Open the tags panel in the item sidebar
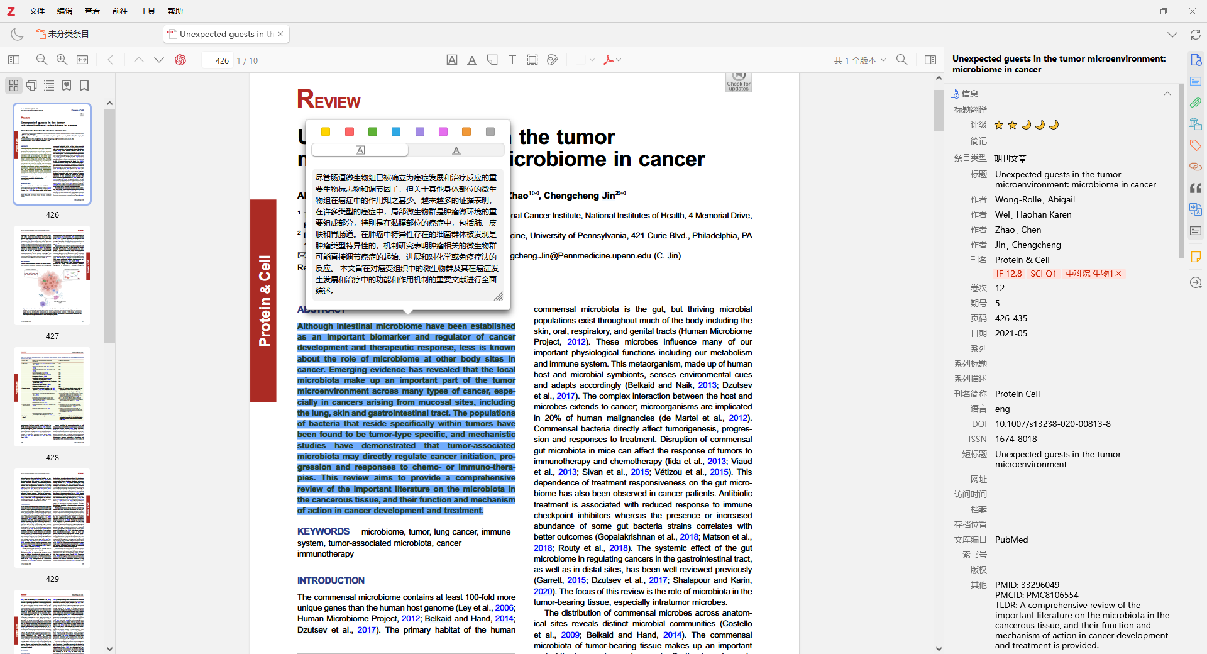 [1196, 145]
